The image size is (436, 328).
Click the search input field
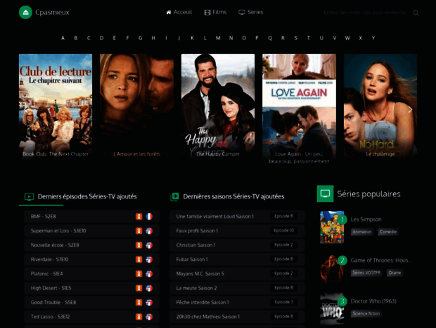coord(364,13)
